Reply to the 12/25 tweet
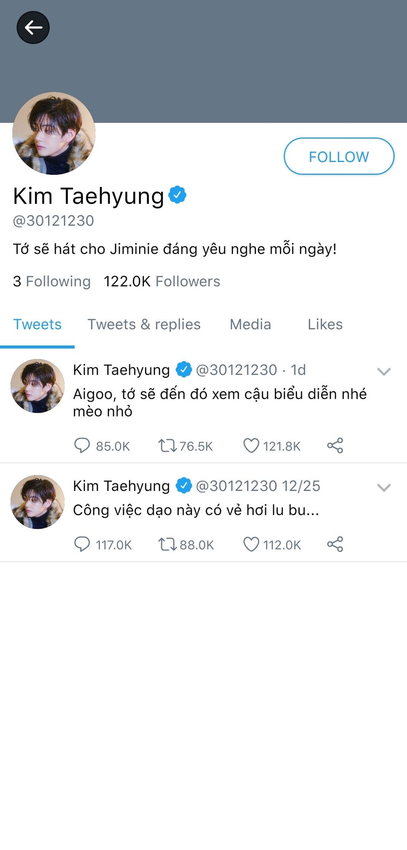Viewport: 407px width, 850px height. [82, 544]
